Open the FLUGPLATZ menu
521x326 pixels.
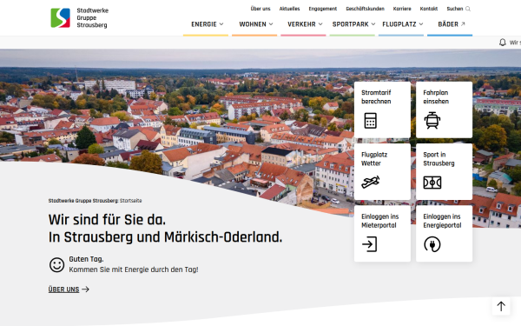(399, 24)
